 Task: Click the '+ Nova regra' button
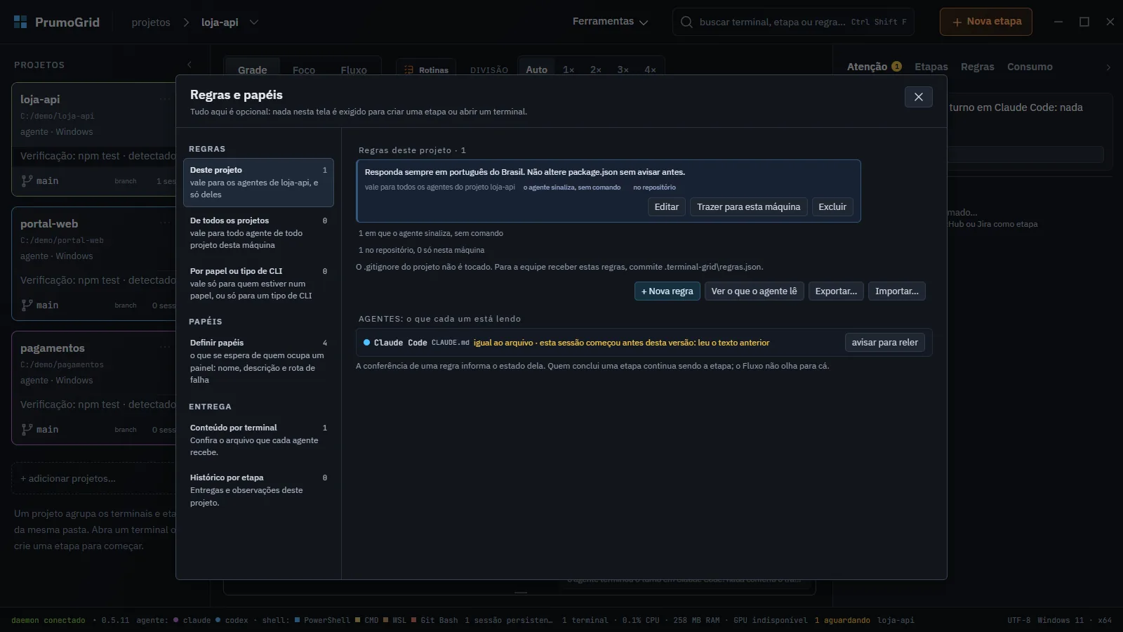[667, 291]
